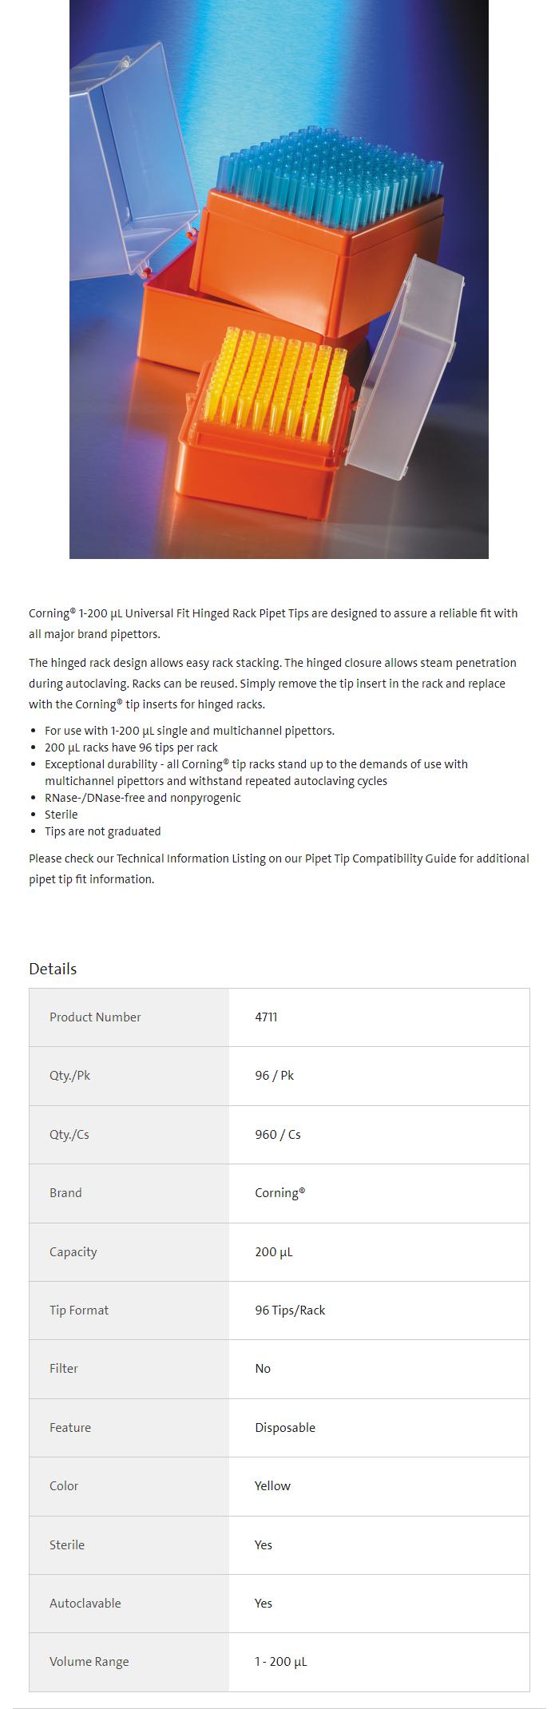559x1709 pixels.
Task: Click the 'Tips are not graduated' bullet
Action: [102, 831]
